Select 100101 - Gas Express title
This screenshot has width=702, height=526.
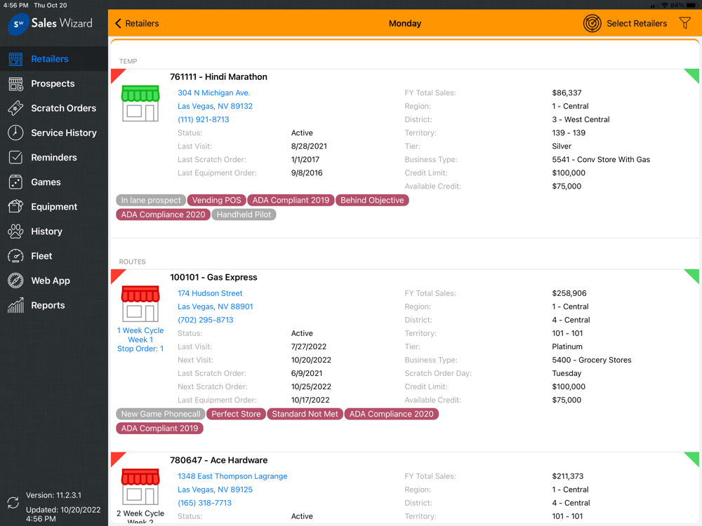pos(213,277)
